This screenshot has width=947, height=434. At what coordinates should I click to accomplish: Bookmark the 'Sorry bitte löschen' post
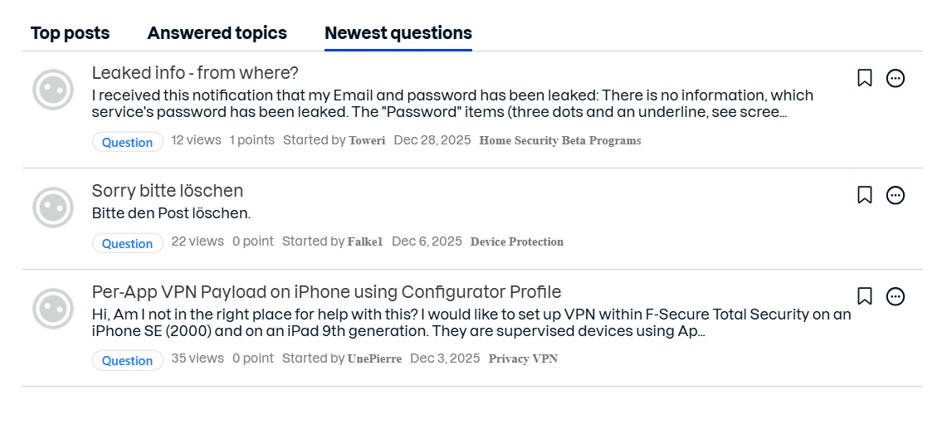pos(864,195)
